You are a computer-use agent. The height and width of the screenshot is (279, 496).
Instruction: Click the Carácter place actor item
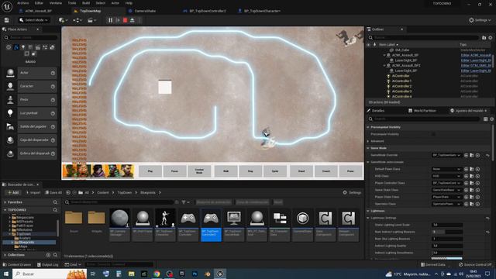(x=30, y=86)
